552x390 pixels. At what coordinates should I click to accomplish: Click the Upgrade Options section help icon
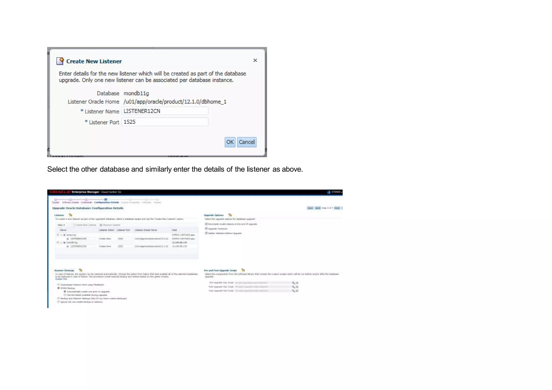pos(230,215)
